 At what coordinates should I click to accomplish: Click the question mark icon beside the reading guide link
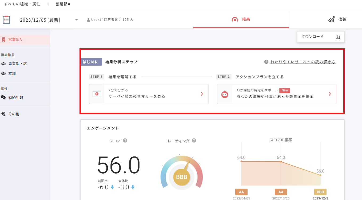(x=266, y=61)
